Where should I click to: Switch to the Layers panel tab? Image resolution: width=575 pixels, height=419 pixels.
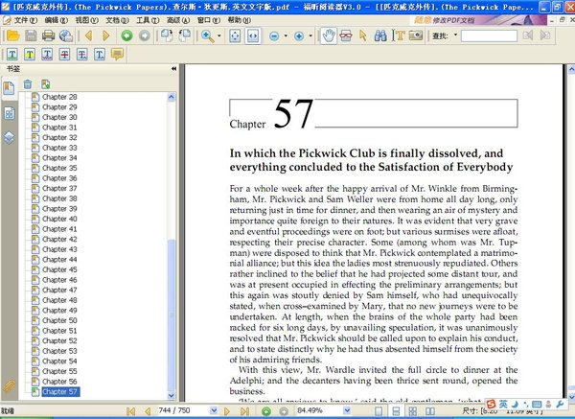pos(10,138)
